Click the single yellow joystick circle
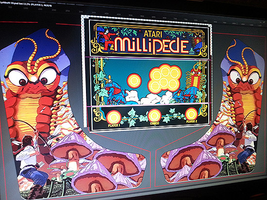Viewport: 267px width, 200px height. [x=134, y=81]
